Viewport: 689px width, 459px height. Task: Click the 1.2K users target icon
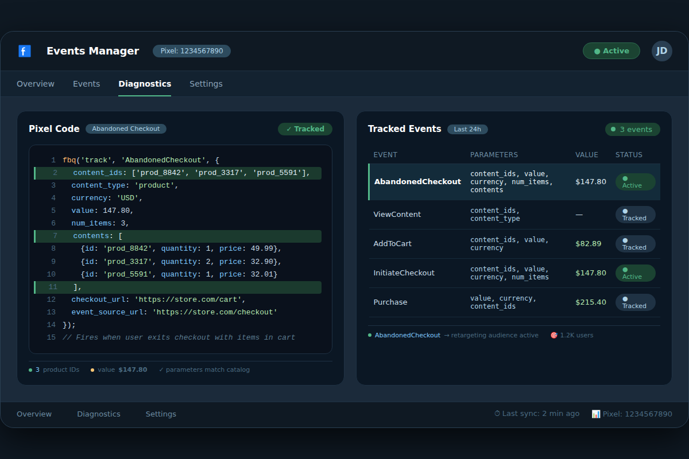pyautogui.click(x=554, y=336)
